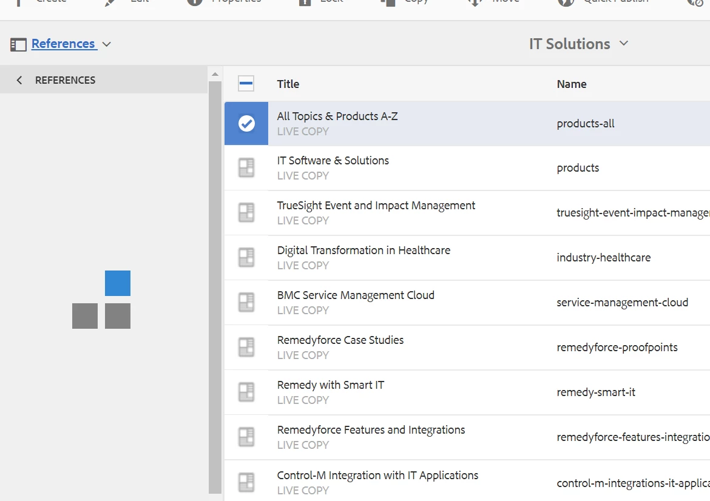Click the references panel vertical scrollbar
Image resolution: width=710 pixels, height=501 pixels.
click(215, 285)
